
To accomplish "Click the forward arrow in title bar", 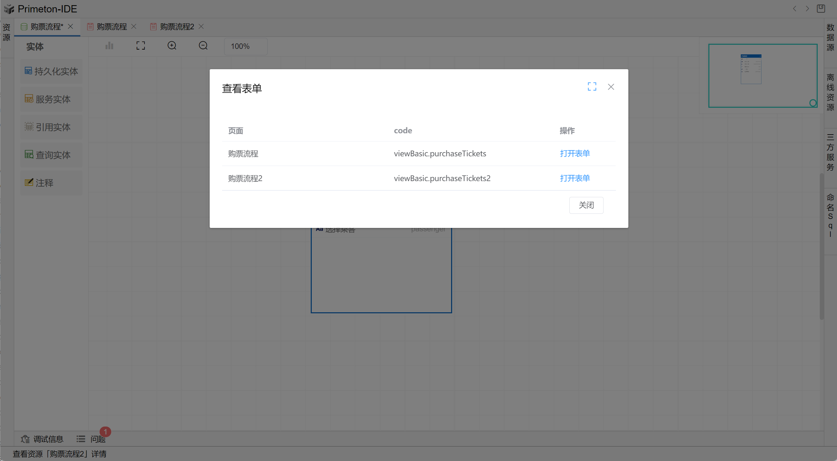I will pos(807,9).
